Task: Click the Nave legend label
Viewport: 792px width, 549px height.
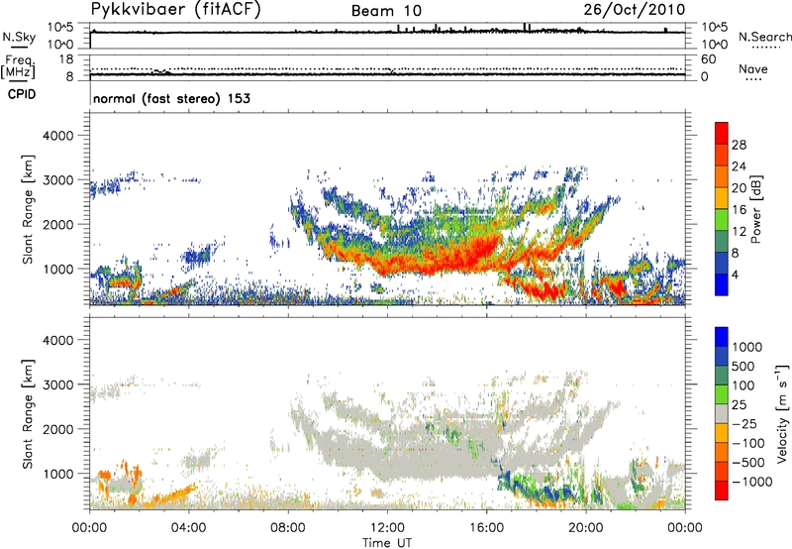Action: pos(753,68)
